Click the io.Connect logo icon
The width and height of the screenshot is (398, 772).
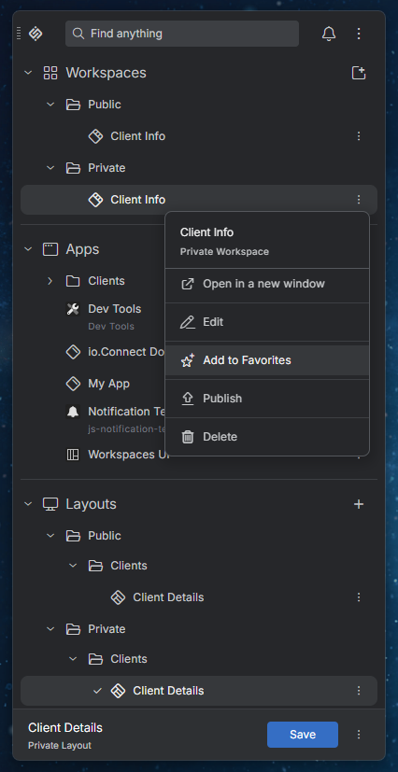pos(36,34)
